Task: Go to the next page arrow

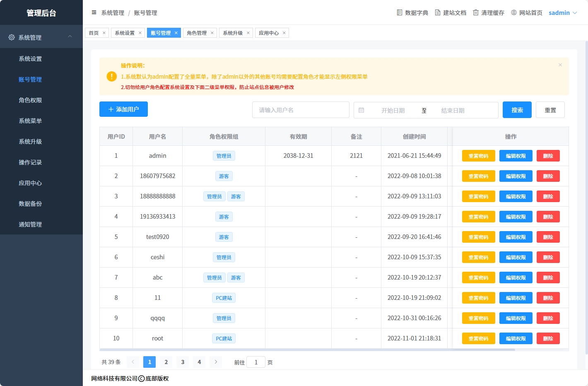Action: (x=216, y=362)
